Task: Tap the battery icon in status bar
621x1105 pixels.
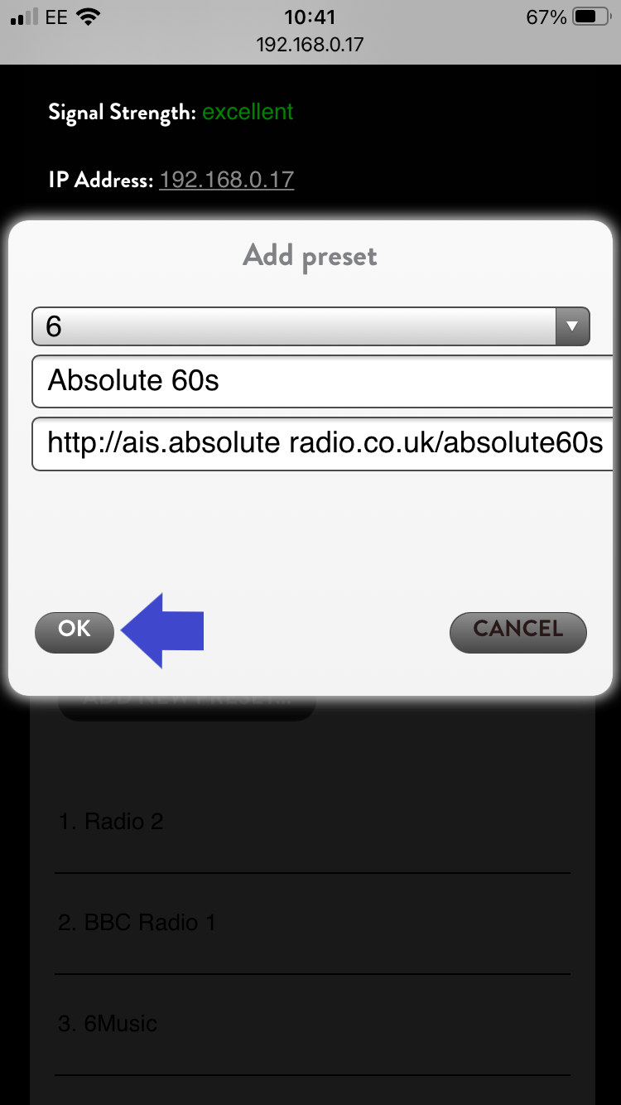Action: coord(591,17)
